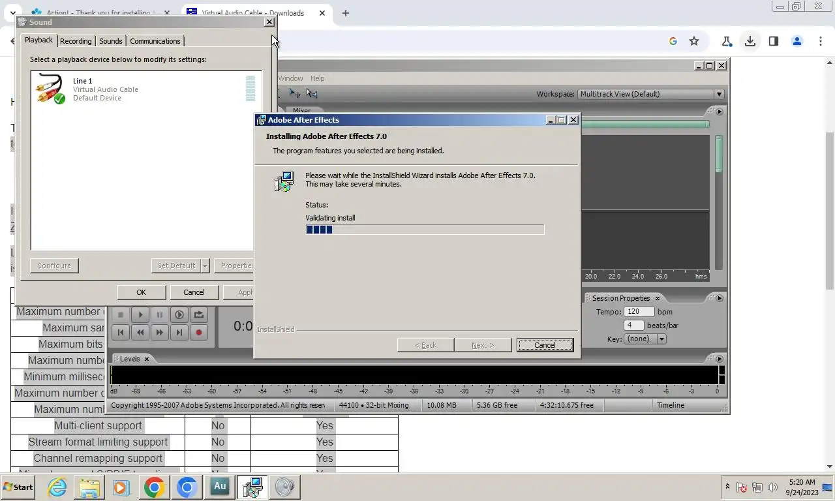Viewport: 835px width, 501px height.
Task: Click the Fast Forward transport button
Action: click(160, 332)
